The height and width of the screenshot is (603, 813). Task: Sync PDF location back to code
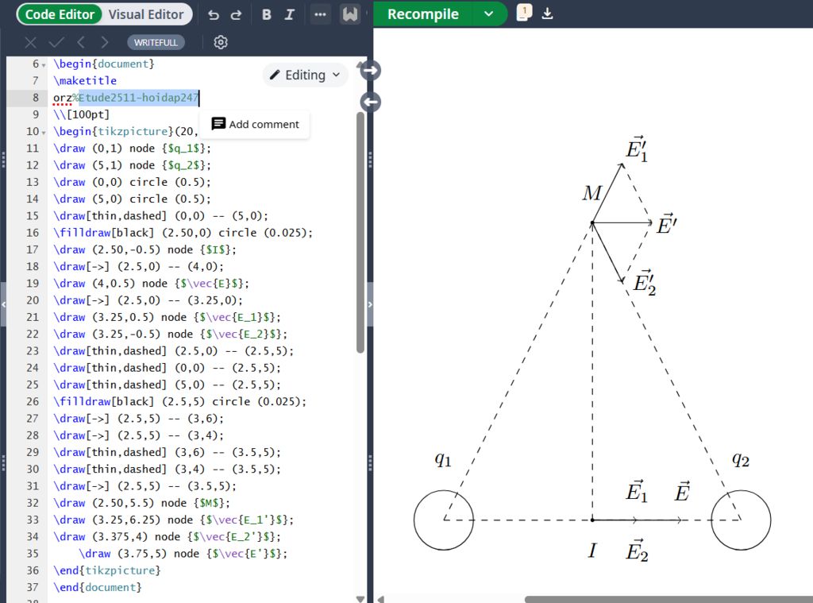click(x=370, y=102)
